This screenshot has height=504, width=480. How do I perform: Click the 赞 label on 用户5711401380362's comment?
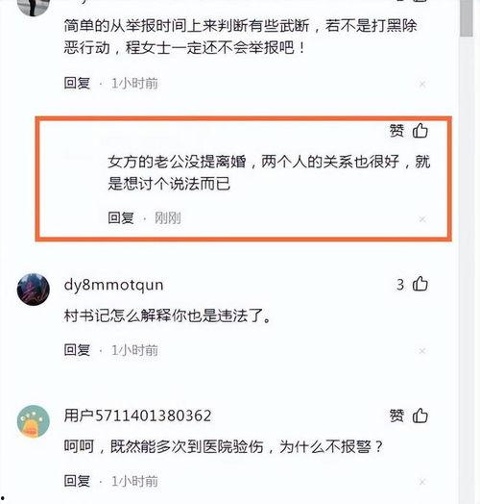396,416
